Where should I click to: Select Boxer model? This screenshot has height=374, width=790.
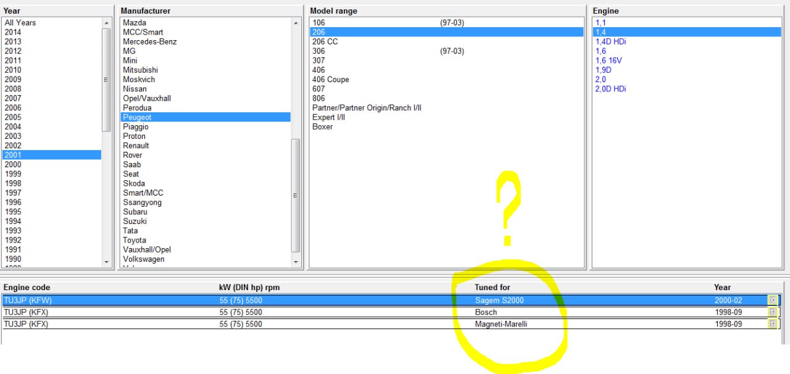(322, 127)
